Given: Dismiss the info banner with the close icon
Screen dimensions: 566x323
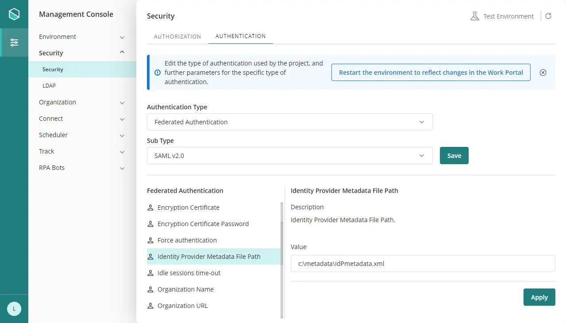Looking at the screenshot, I should (x=543, y=73).
